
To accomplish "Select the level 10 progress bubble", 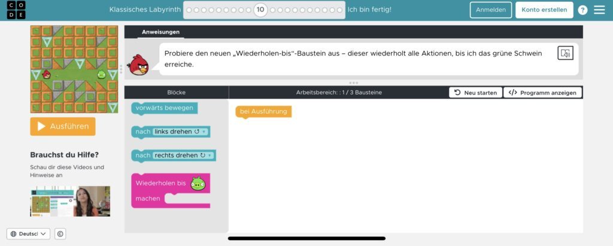I will tap(260, 10).
